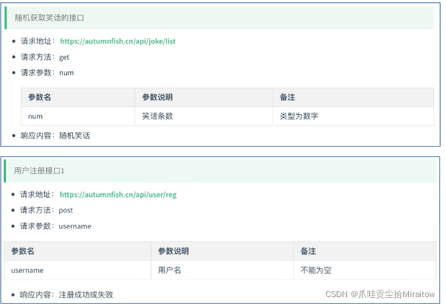The image size is (446, 306).
Task: Click the 请求方法 label beside get
Action: pos(36,57)
